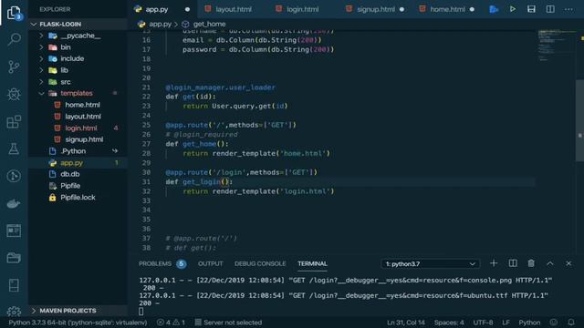Open Pipfile in explorer
Viewport: 584px width, 328px height.
point(70,186)
